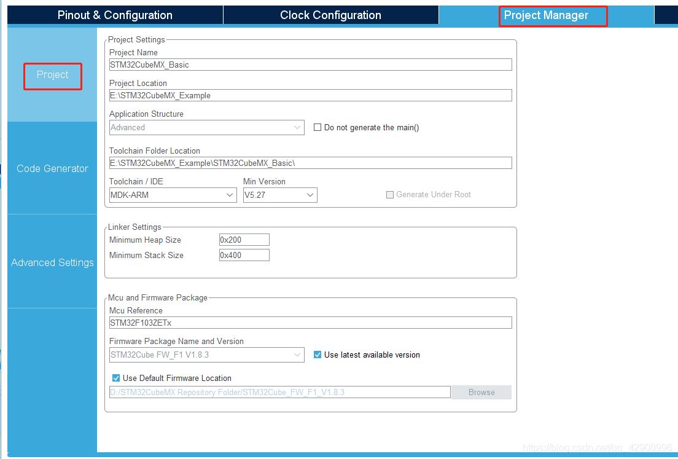The width and height of the screenshot is (678, 459).
Task: Click the Toolchain Folder Location label
Action: click(x=154, y=151)
